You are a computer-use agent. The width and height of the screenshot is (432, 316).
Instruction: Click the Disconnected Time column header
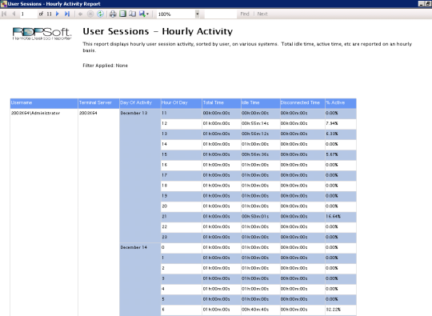click(x=302, y=103)
